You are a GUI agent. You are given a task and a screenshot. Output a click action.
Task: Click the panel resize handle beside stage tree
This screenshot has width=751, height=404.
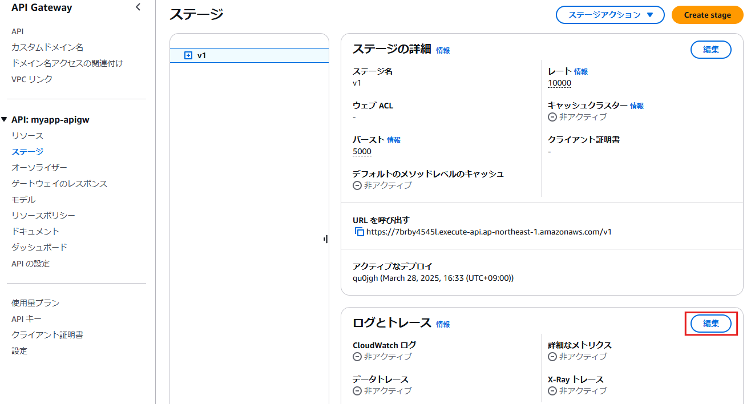click(325, 239)
